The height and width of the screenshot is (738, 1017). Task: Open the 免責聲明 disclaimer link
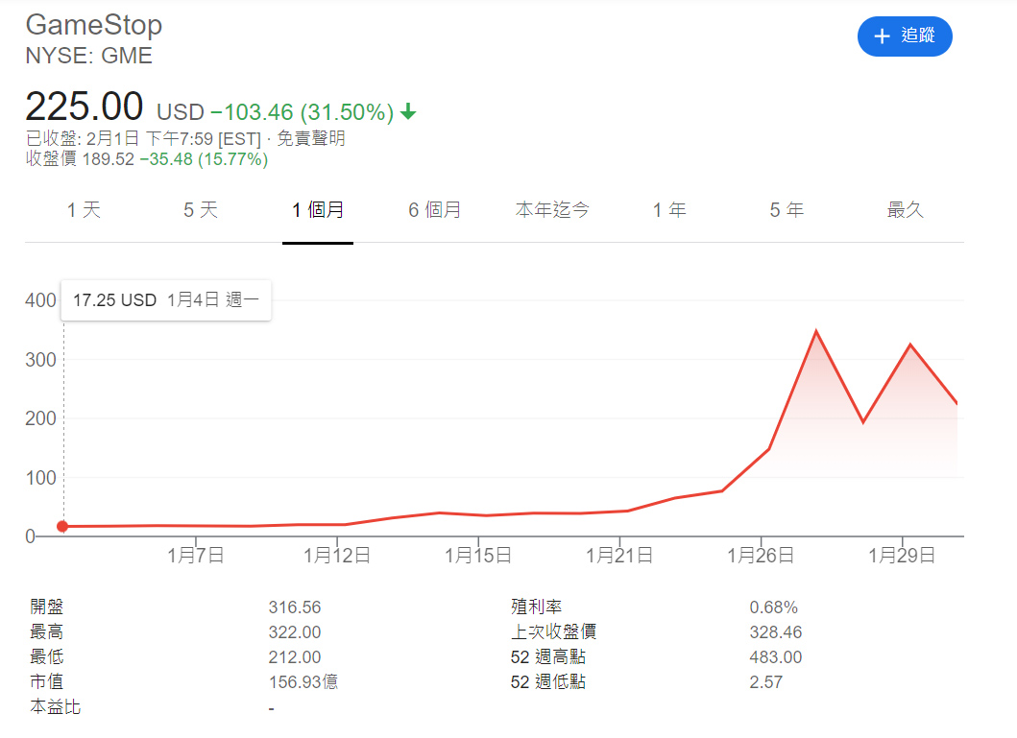coord(311,138)
